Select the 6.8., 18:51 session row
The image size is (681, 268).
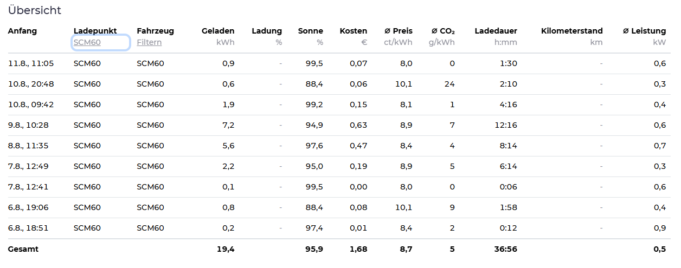click(x=339, y=228)
